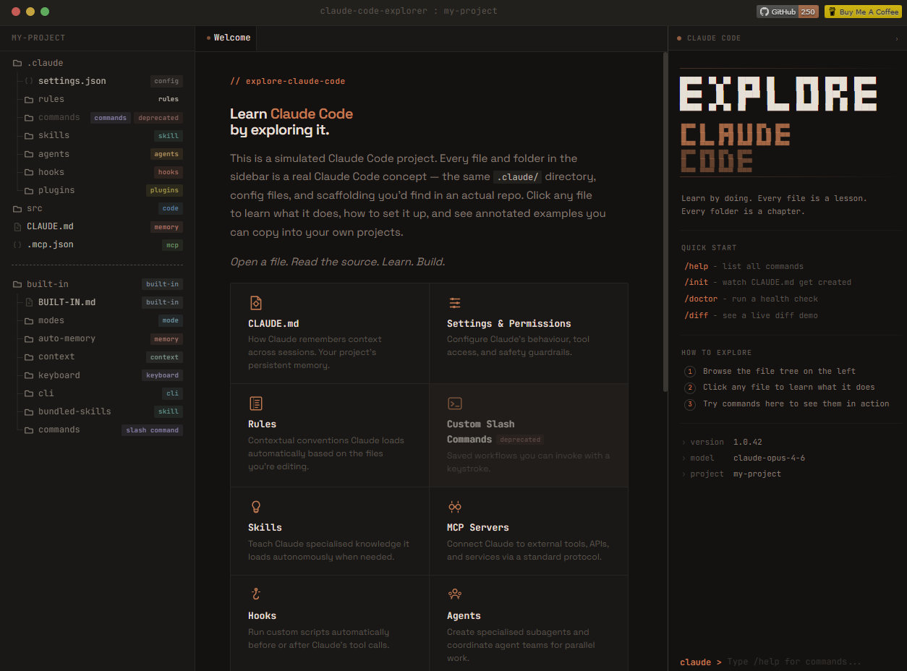Click the memory tag beside CLAUDE.md
This screenshot has width=907, height=671.
click(166, 227)
